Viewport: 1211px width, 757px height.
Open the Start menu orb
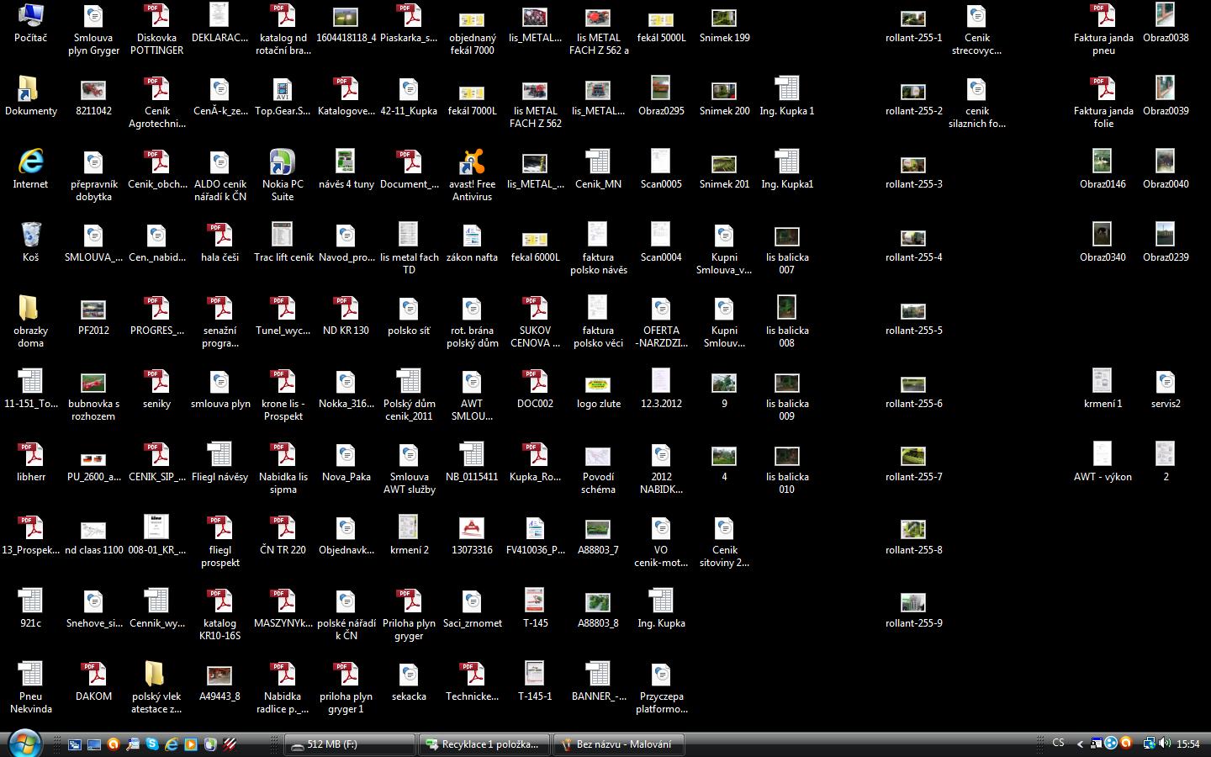click(25, 743)
